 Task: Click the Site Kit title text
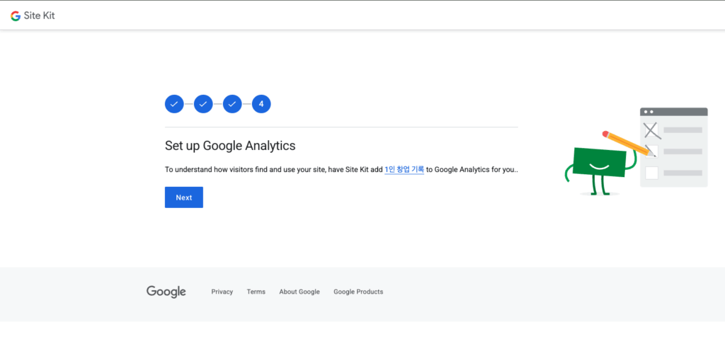39,16
